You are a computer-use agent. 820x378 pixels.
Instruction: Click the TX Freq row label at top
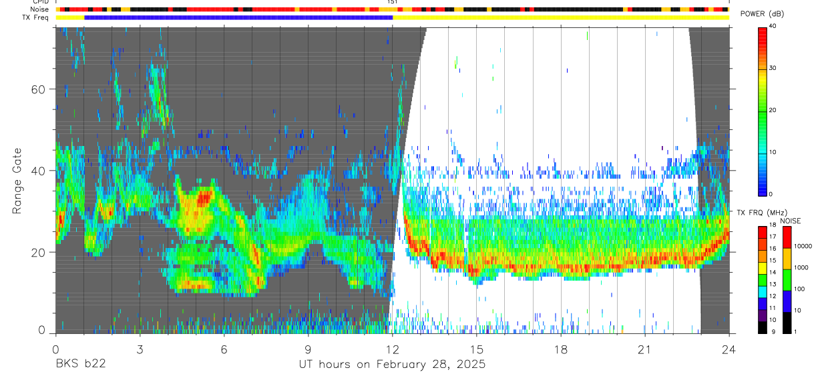pyautogui.click(x=36, y=17)
